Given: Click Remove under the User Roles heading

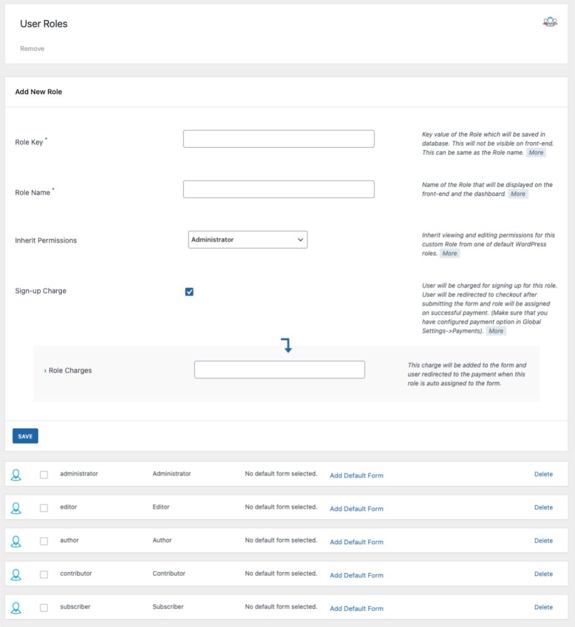Looking at the screenshot, I should (32, 48).
